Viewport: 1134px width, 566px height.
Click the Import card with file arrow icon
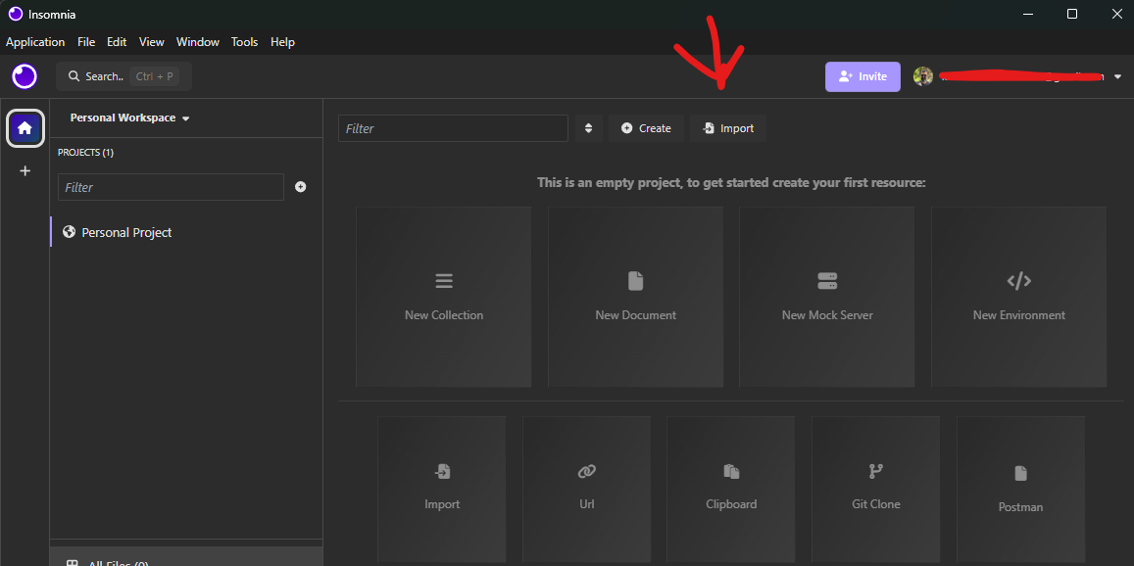click(x=442, y=488)
